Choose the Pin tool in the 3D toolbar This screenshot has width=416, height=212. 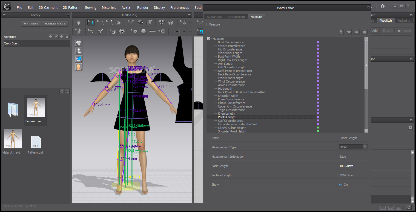point(131,22)
